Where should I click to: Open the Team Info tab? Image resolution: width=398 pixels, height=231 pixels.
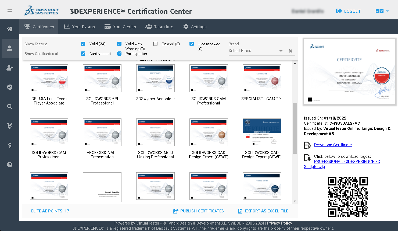coord(159,27)
